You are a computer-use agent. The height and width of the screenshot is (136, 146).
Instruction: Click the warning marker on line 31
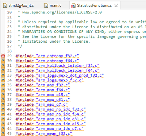(3, 66)
